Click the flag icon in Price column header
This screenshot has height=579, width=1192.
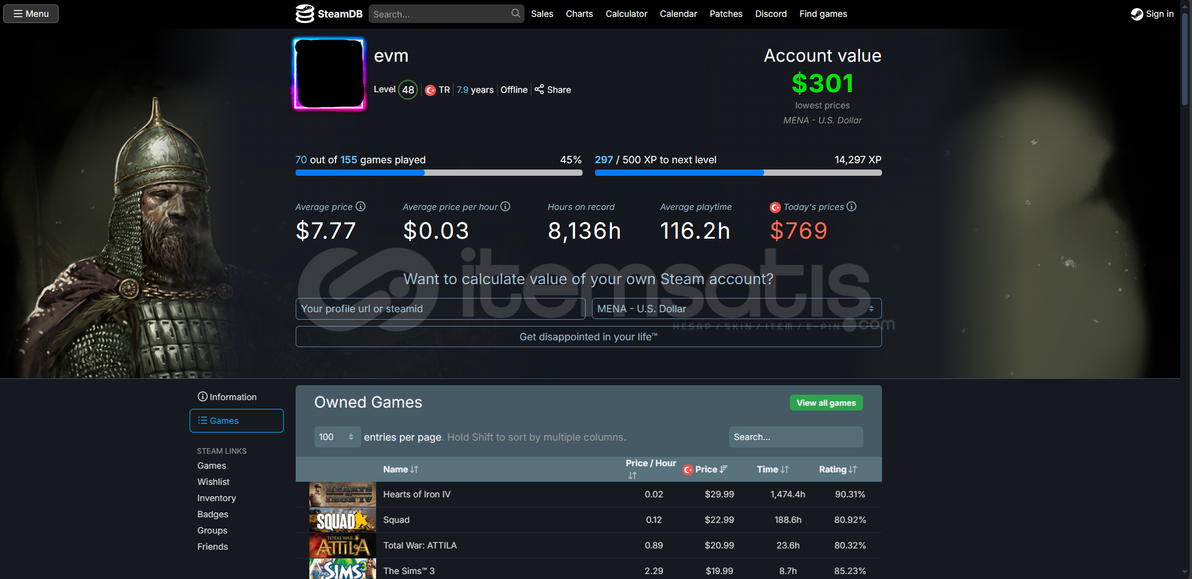tap(688, 470)
